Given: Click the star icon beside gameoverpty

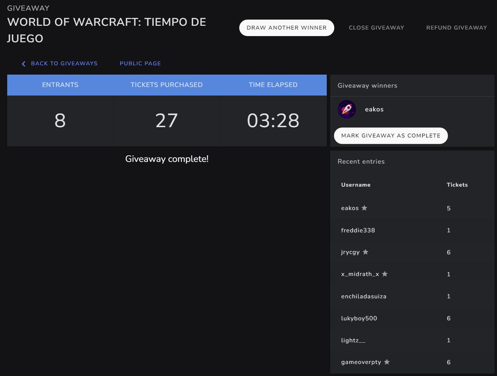Looking at the screenshot, I should click(x=387, y=362).
